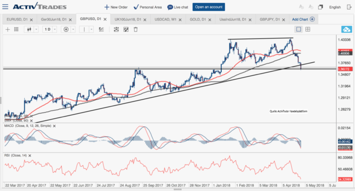
Task: Select the crosshair cursor tool
Action: (x=7, y=30)
